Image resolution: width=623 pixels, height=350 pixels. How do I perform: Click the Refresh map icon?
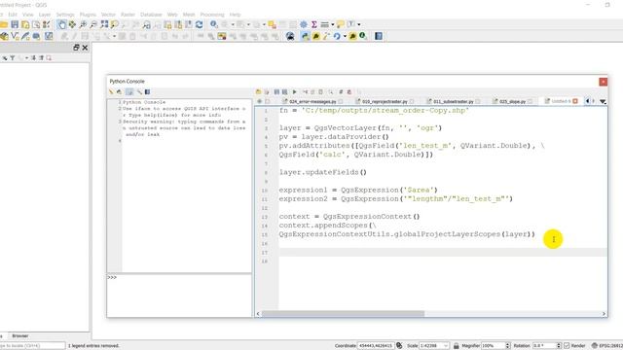pyautogui.click(x=199, y=24)
